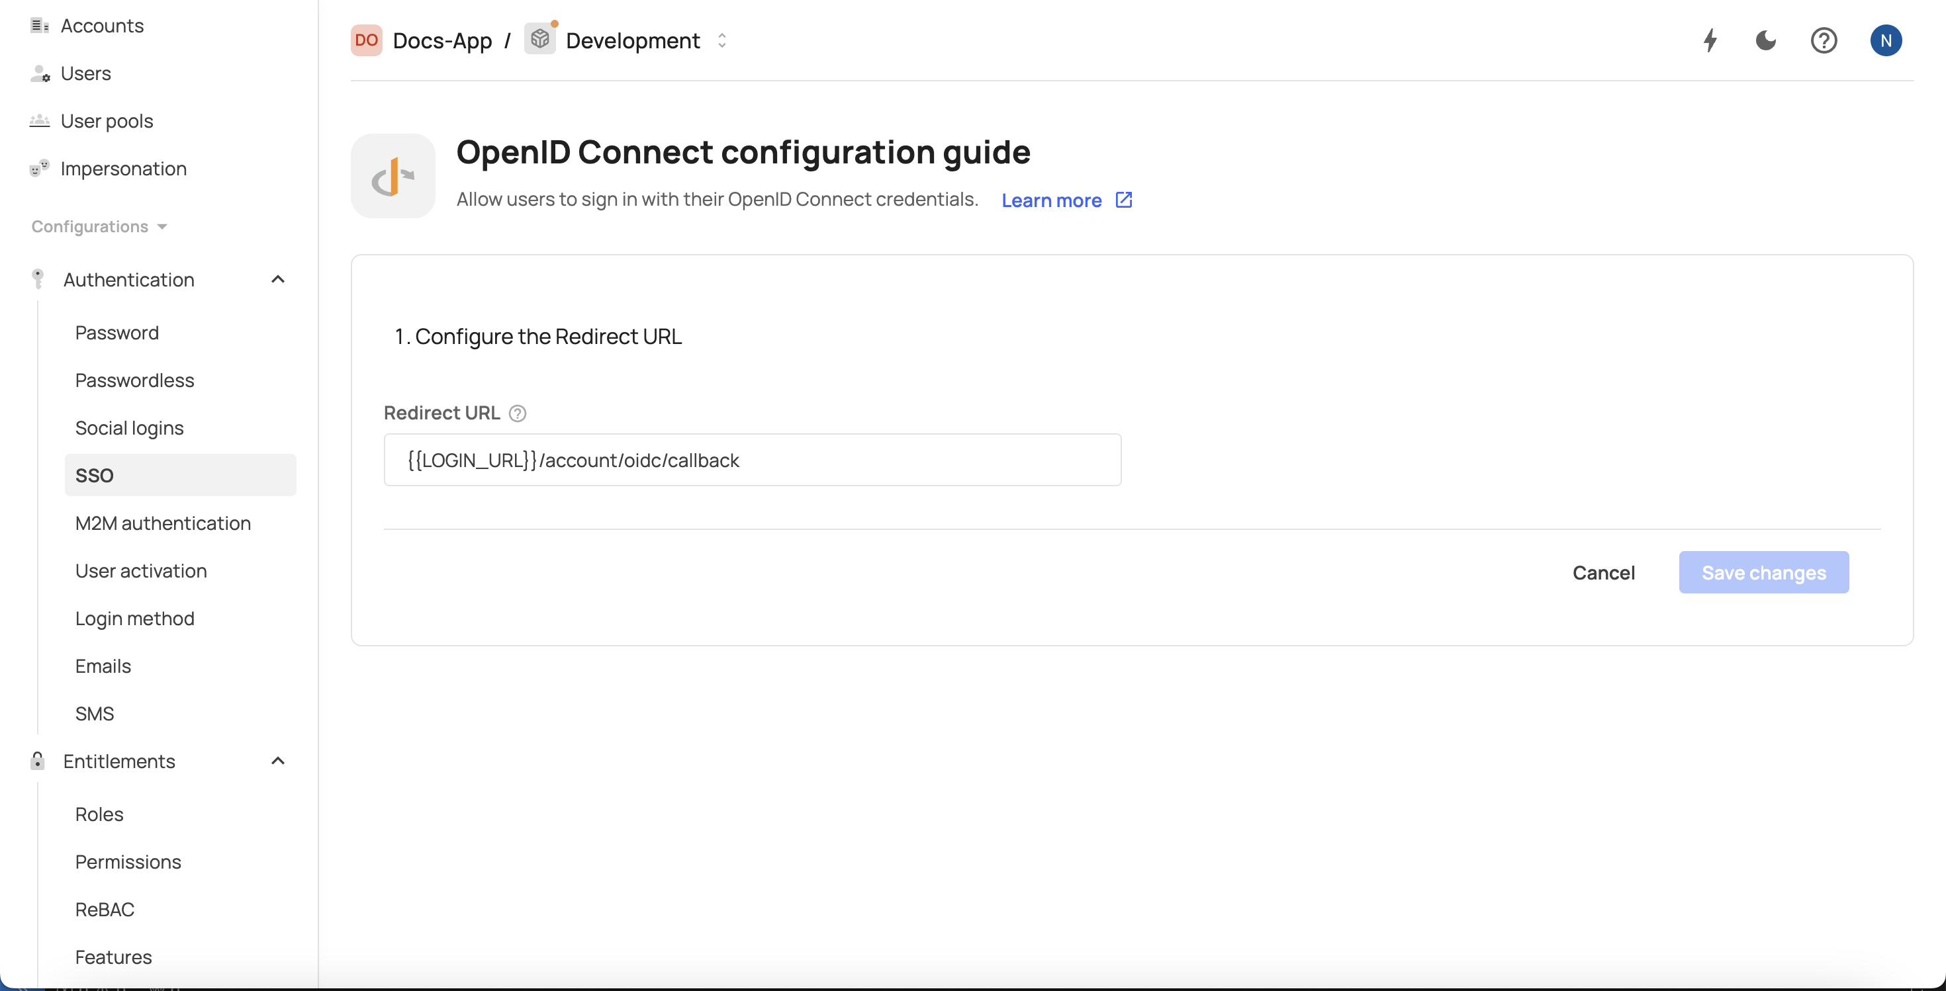Open the N profile avatar menu

pyautogui.click(x=1886, y=40)
